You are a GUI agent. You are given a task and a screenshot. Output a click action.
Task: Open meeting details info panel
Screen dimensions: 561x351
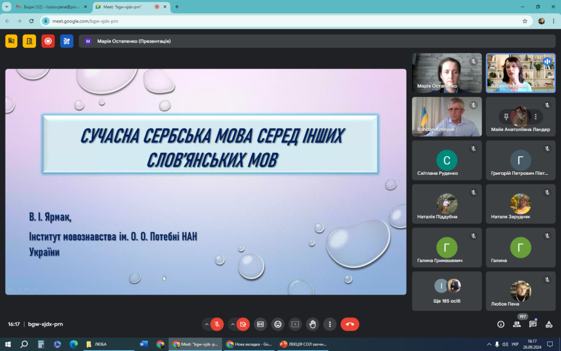point(500,324)
